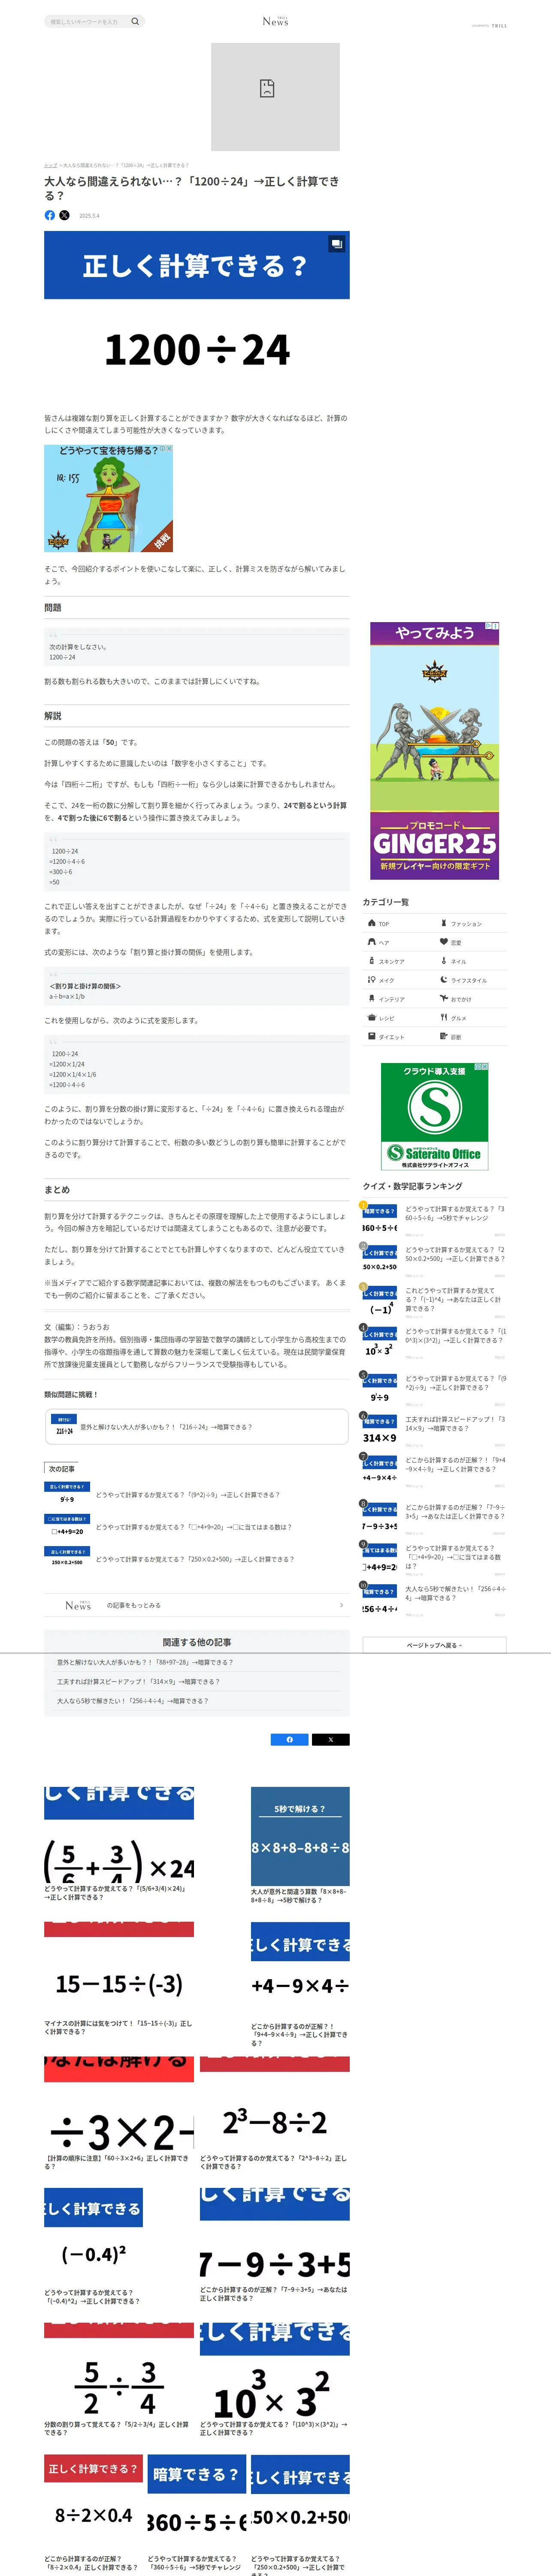The image size is (551, 2576).
Task: Click the broken image placeholder at top
Action: [275, 97]
